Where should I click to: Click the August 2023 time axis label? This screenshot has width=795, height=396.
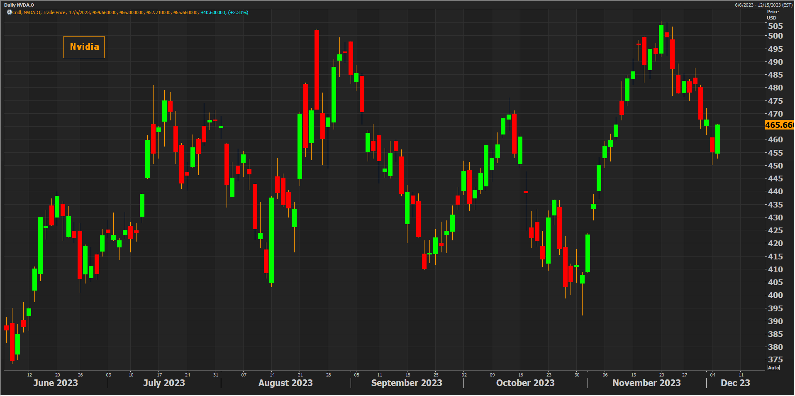(x=285, y=383)
